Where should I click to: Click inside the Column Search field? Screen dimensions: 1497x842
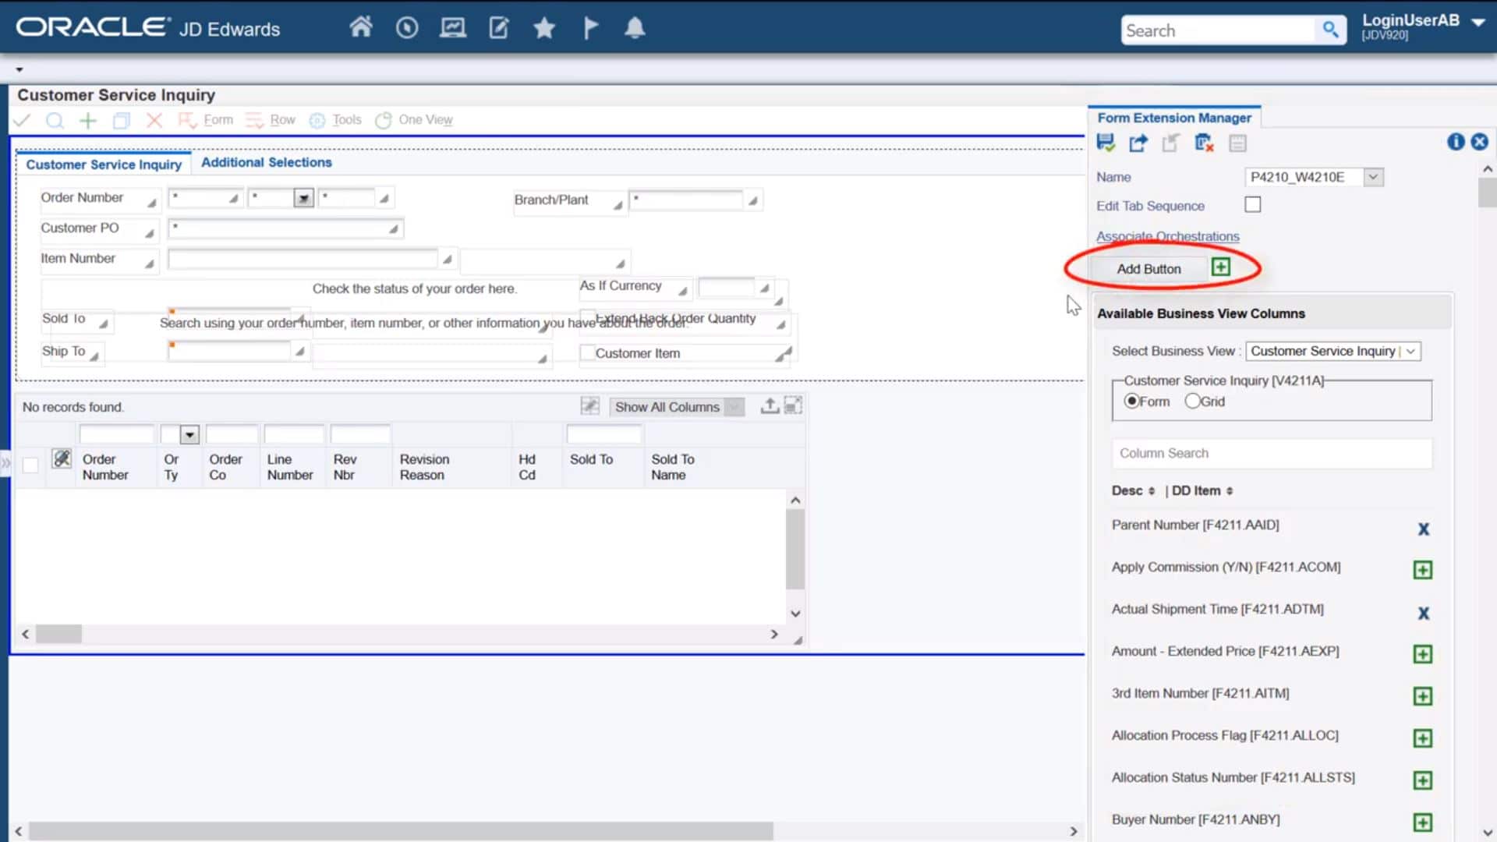[x=1271, y=453]
